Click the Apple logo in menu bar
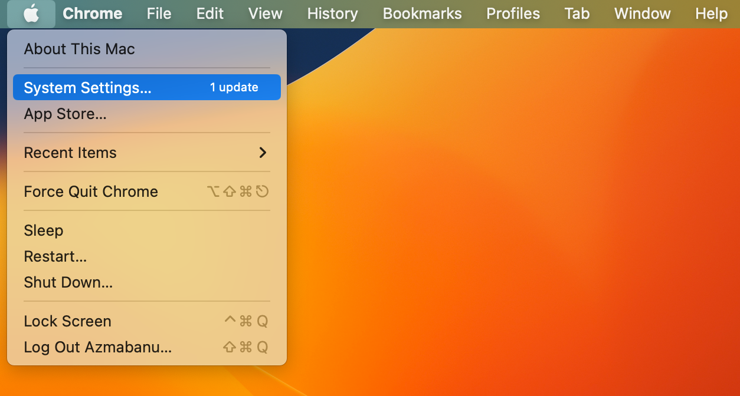The width and height of the screenshot is (740, 396). coord(31,13)
